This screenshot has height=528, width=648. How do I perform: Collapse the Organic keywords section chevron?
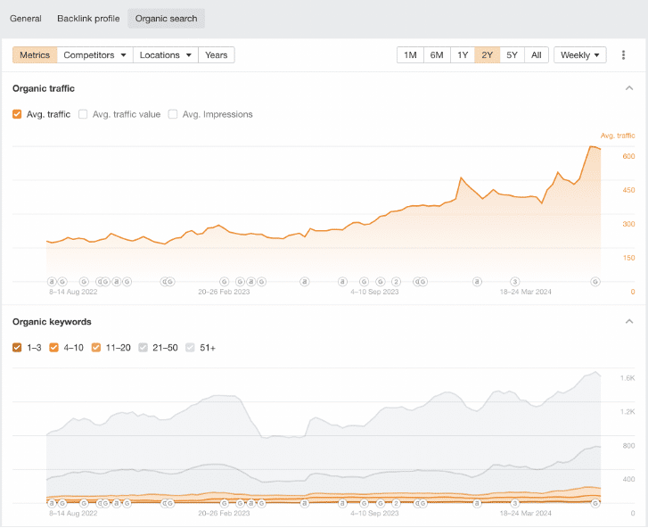tap(629, 322)
